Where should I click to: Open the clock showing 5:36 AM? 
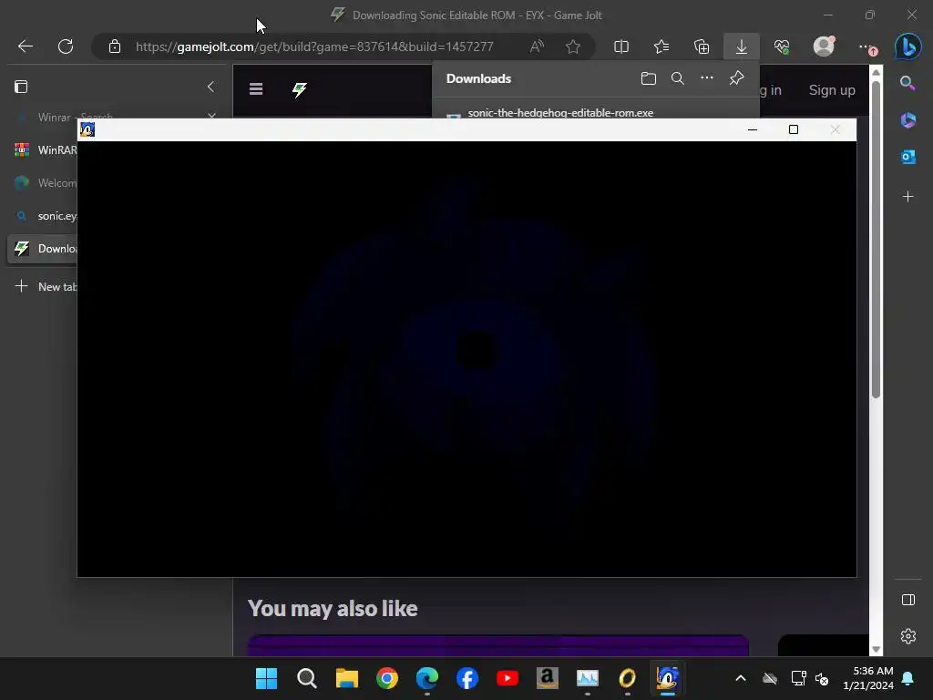[868, 678]
